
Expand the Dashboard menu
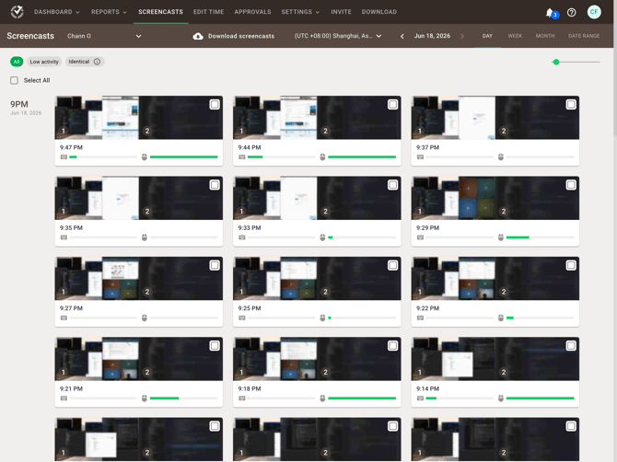pos(57,12)
